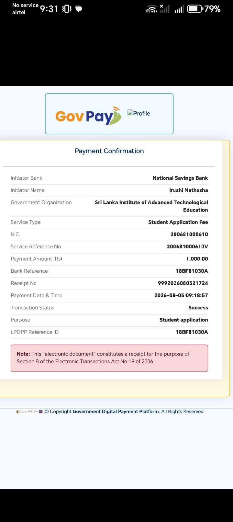233x522 pixels.
Task: Tap the GovPay logo
Action: click(88, 116)
